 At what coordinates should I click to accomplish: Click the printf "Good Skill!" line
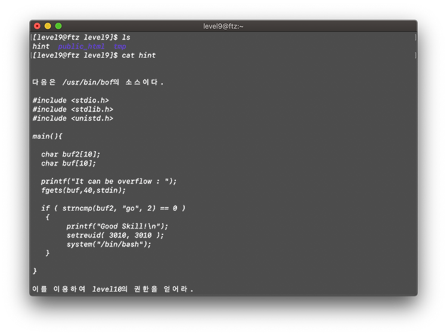tap(117, 226)
